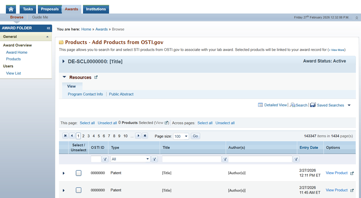Go to the next results page
361x198 pixels.
coord(138,136)
